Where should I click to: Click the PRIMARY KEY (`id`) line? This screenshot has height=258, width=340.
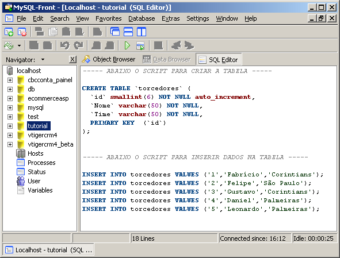click(x=128, y=123)
